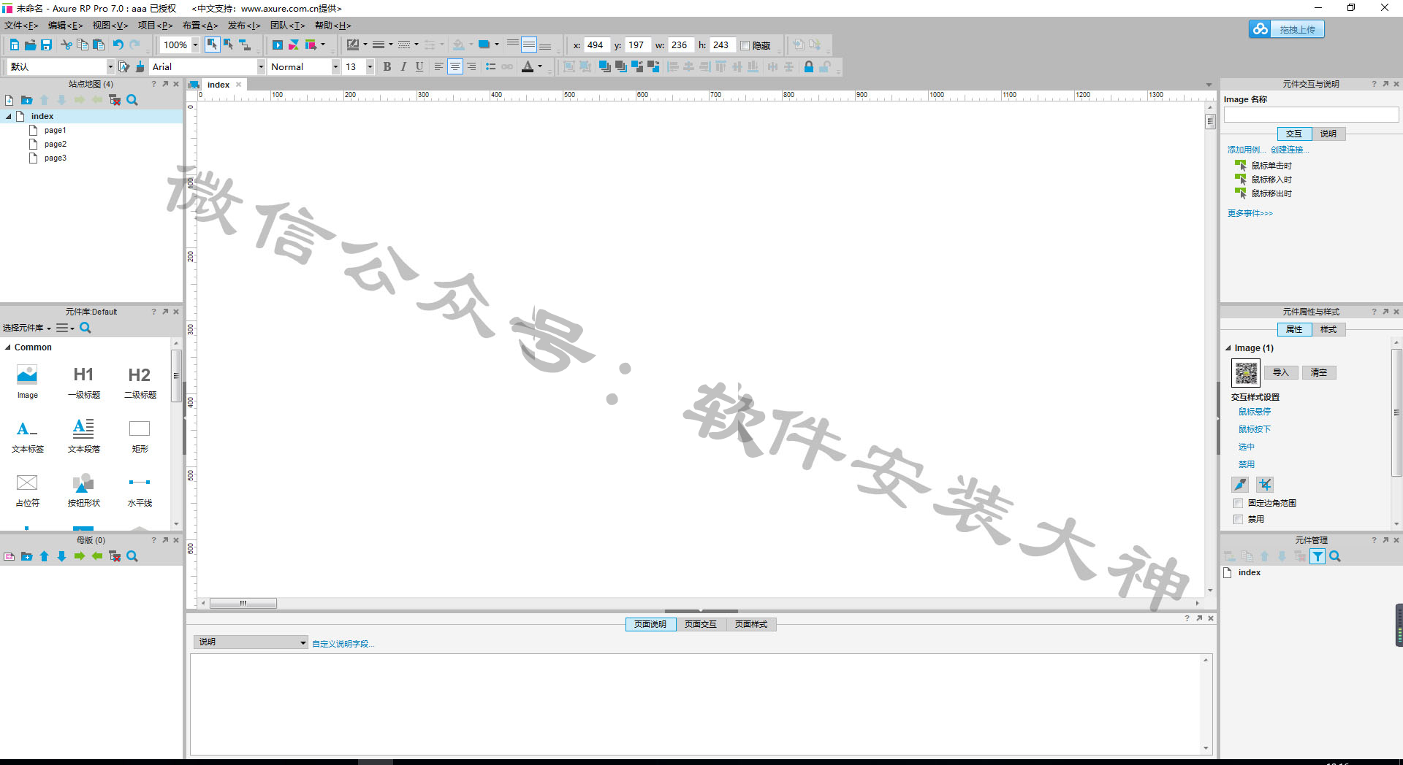The image size is (1403, 765).
Task: Click the New file icon in toolbar
Action: click(15, 45)
